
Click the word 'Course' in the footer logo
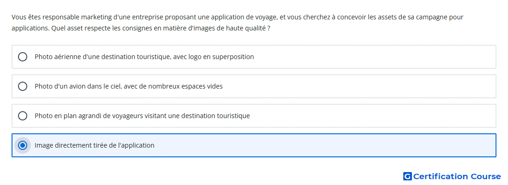(x=486, y=177)
